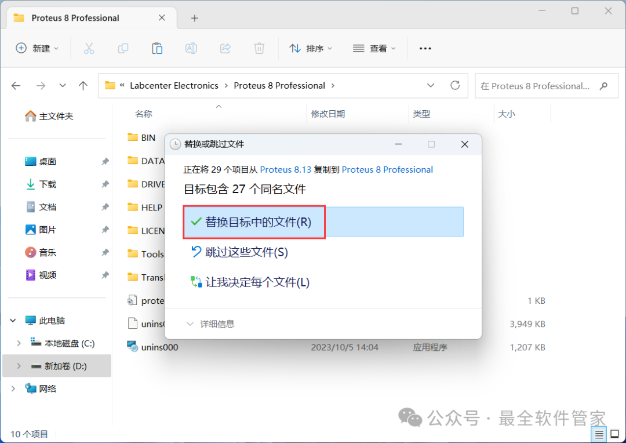
Task: Go forward with the right arrow
Action: click(x=41, y=85)
